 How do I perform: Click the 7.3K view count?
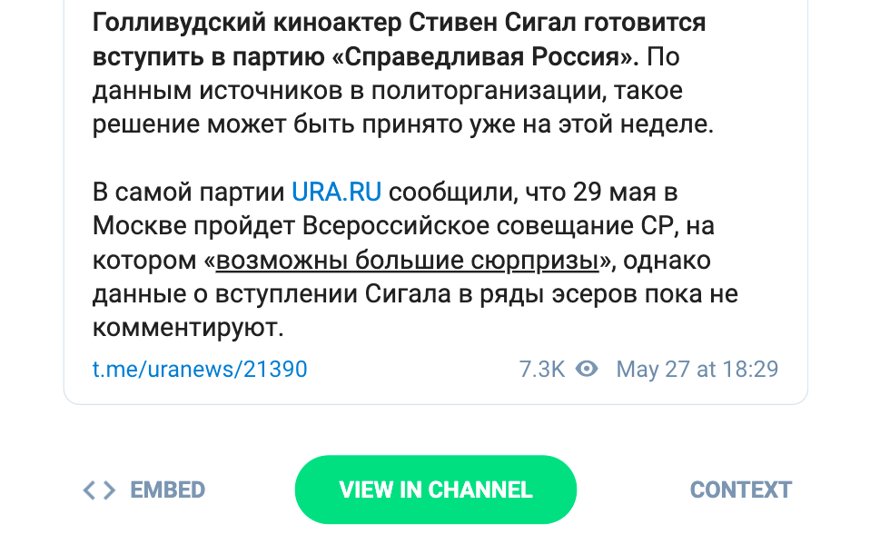tap(542, 370)
